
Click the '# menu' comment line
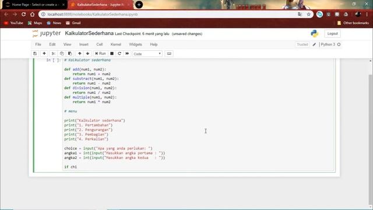tap(71, 111)
